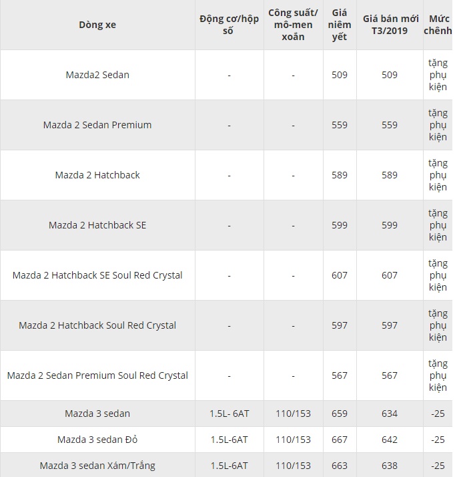The width and height of the screenshot is (455, 477).
Task: Select the 'Mazda 2 Hatchback SE' cell
Action: click(x=97, y=225)
